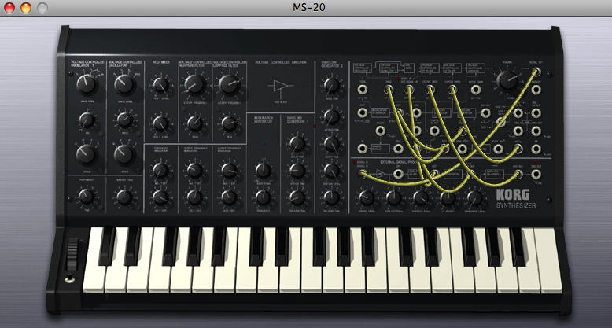Click the external signal level knob

point(365,197)
